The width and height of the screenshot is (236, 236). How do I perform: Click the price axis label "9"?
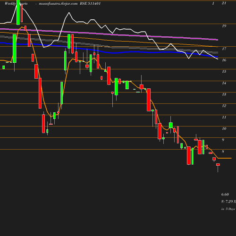[223, 140]
